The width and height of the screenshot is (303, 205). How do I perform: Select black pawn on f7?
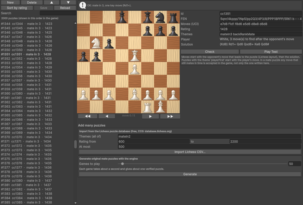pyautogui.click(x=148, y=30)
